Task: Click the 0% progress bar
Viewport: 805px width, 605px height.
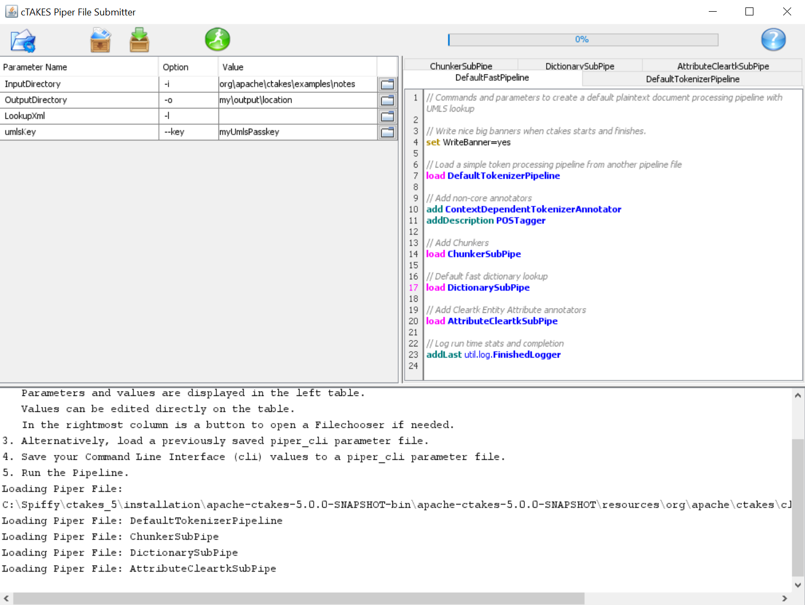Action: click(583, 39)
